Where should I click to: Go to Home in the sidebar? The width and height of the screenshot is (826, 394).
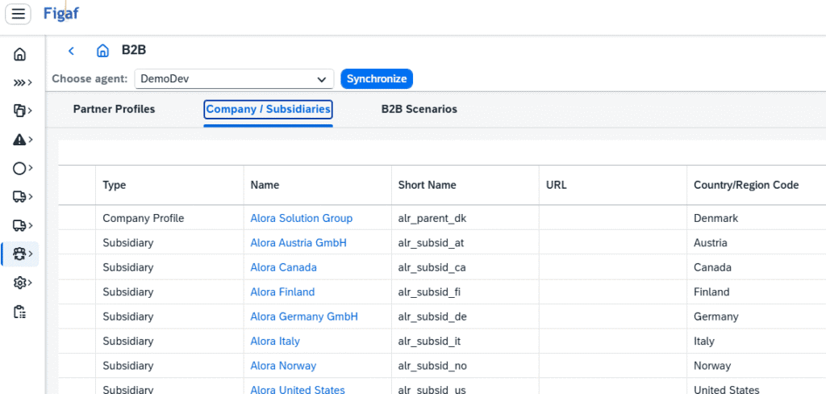click(19, 54)
